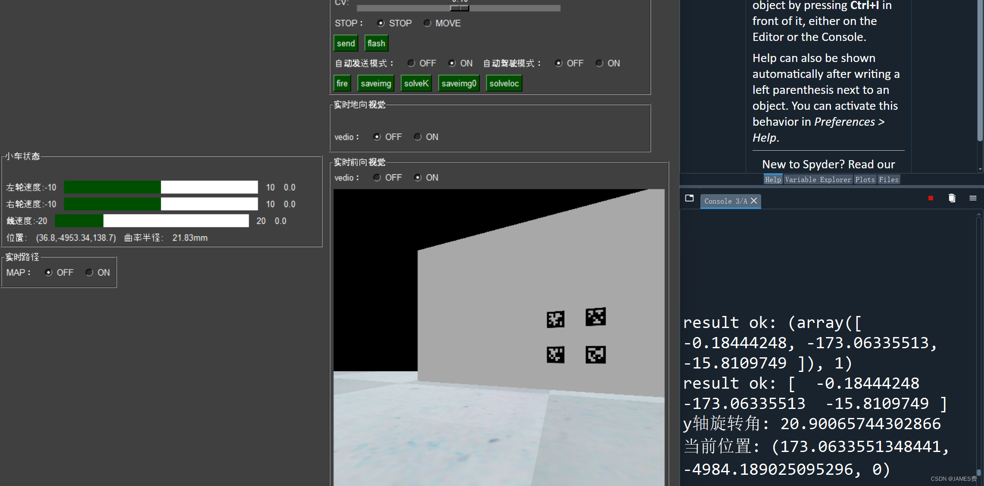Click the saveimg0 button
Viewport: 984px width, 486px height.
pos(459,84)
